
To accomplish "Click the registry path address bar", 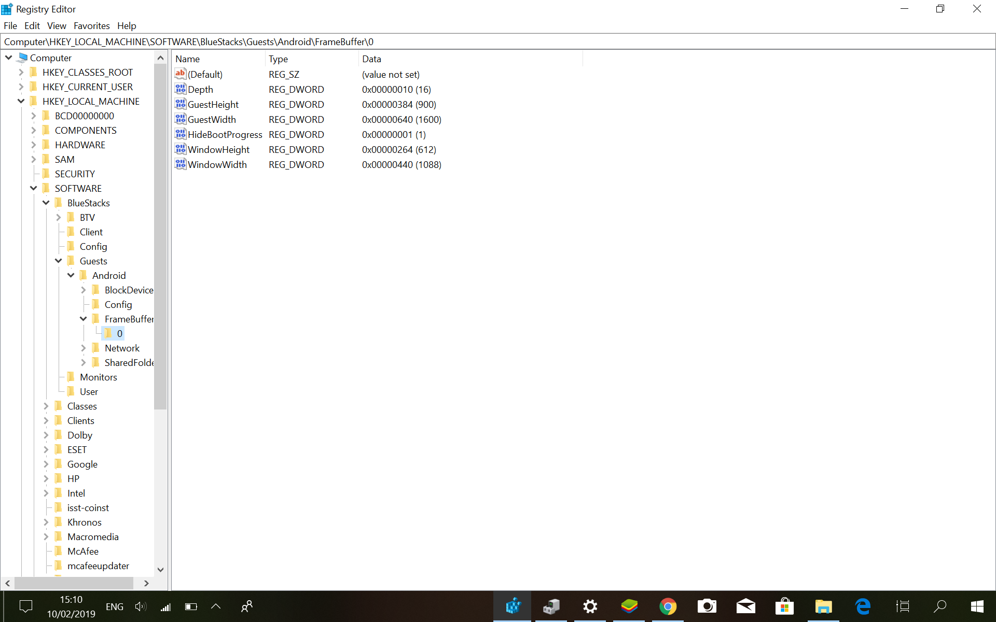I will click(x=497, y=41).
